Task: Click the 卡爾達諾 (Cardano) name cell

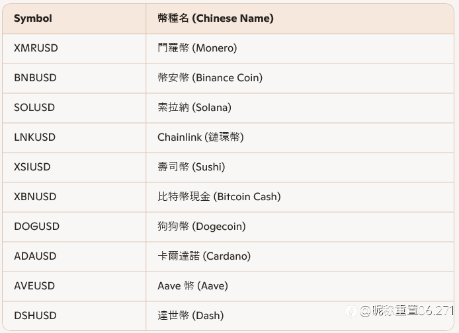Action: point(204,256)
